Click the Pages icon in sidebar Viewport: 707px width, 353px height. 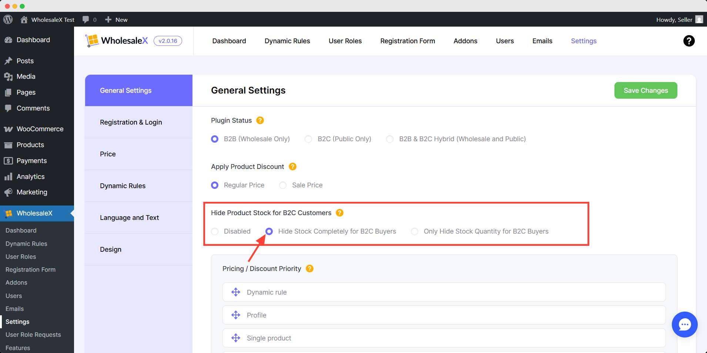pyautogui.click(x=8, y=92)
